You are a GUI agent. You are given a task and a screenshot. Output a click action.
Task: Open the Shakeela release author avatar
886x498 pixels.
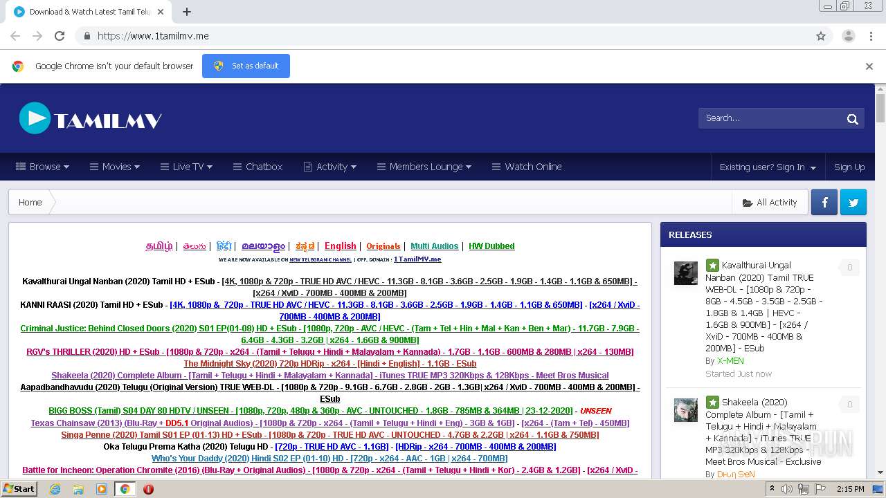click(x=686, y=410)
